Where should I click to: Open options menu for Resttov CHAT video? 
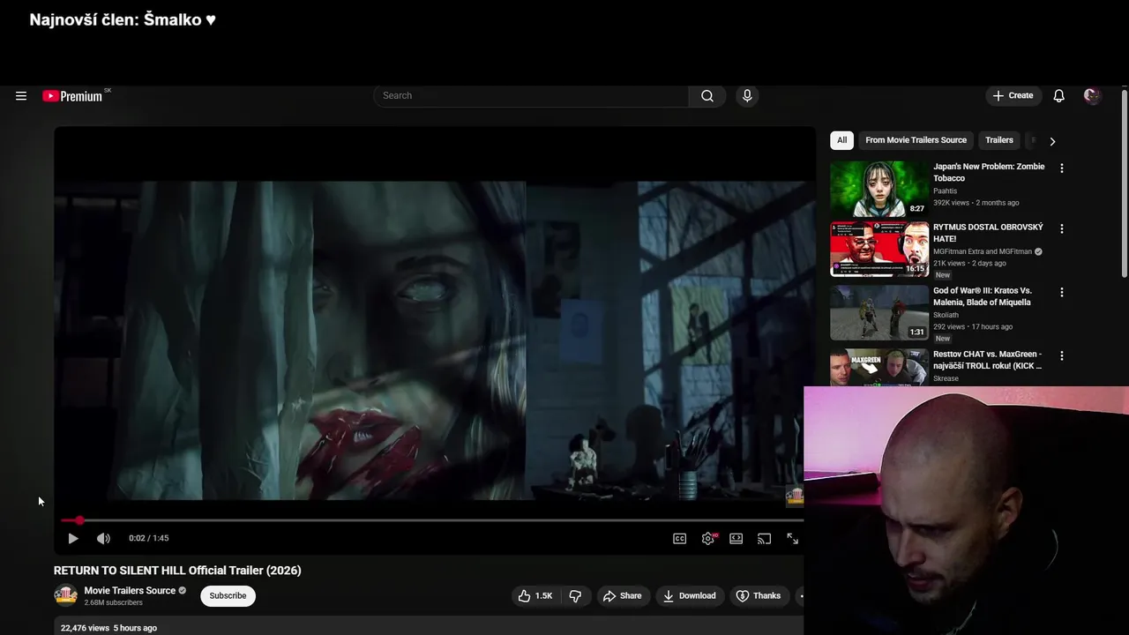1062,355
